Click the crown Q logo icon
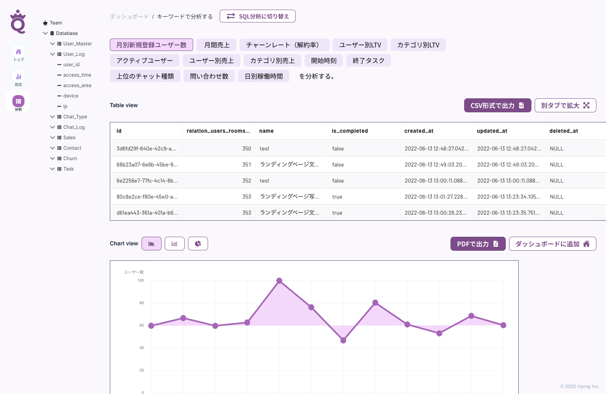The height and width of the screenshot is (394, 606). [x=18, y=22]
